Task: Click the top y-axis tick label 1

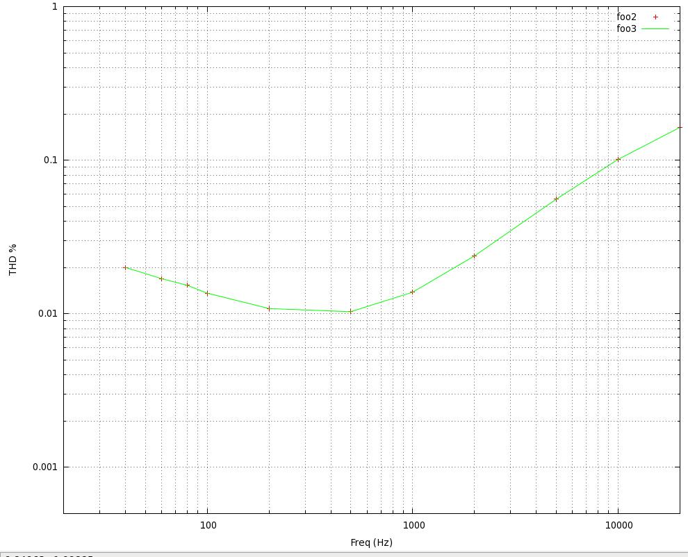Action: coord(55,6)
